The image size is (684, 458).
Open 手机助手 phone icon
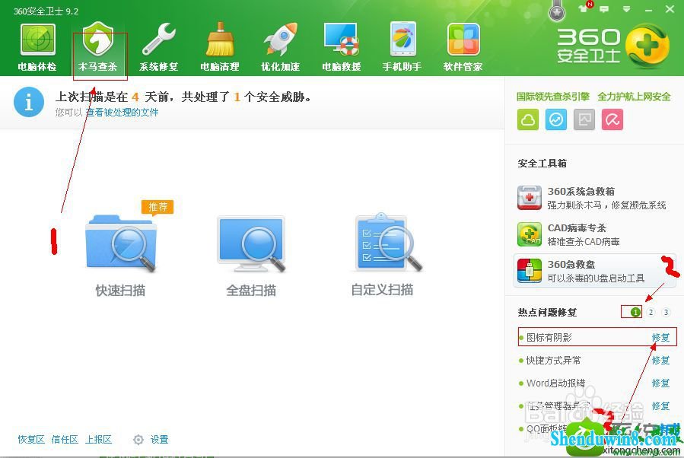[x=402, y=40]
